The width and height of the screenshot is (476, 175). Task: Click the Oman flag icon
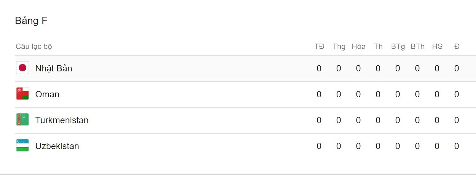23,94
